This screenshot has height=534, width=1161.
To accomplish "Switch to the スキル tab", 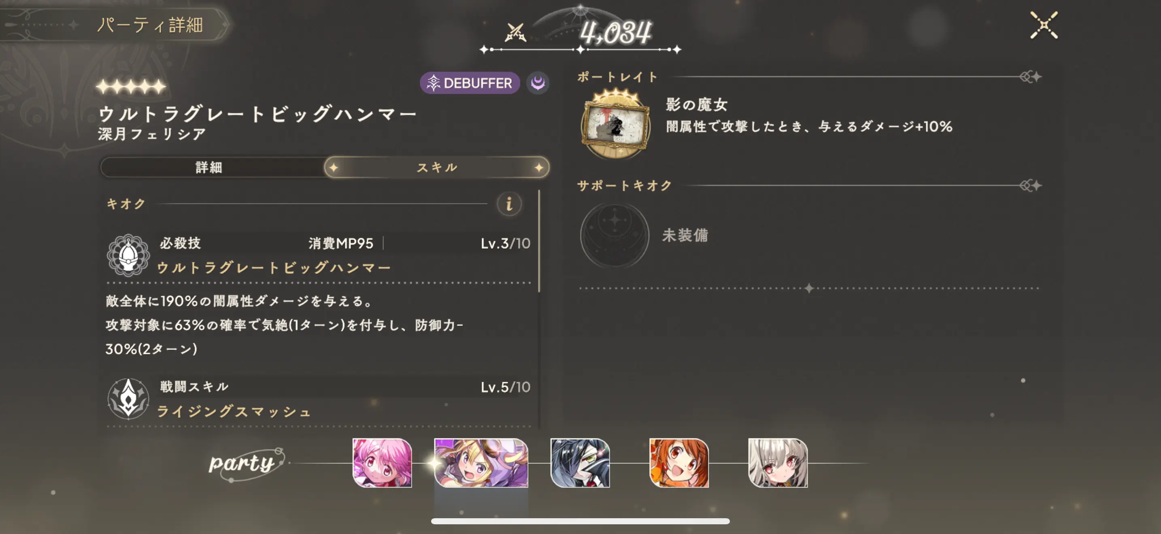I will point(436,167).
